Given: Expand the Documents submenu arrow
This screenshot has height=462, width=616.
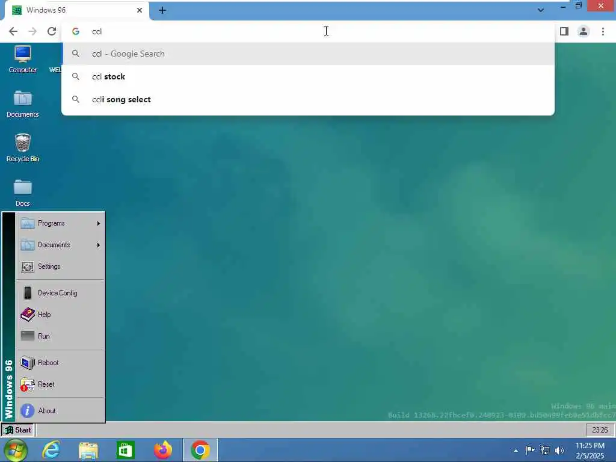Looking at the screenshot, I should pos(98,245).
